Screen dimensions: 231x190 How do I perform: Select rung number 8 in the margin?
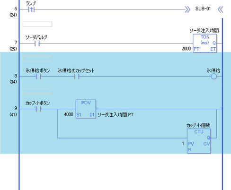[x=16, y=76]
